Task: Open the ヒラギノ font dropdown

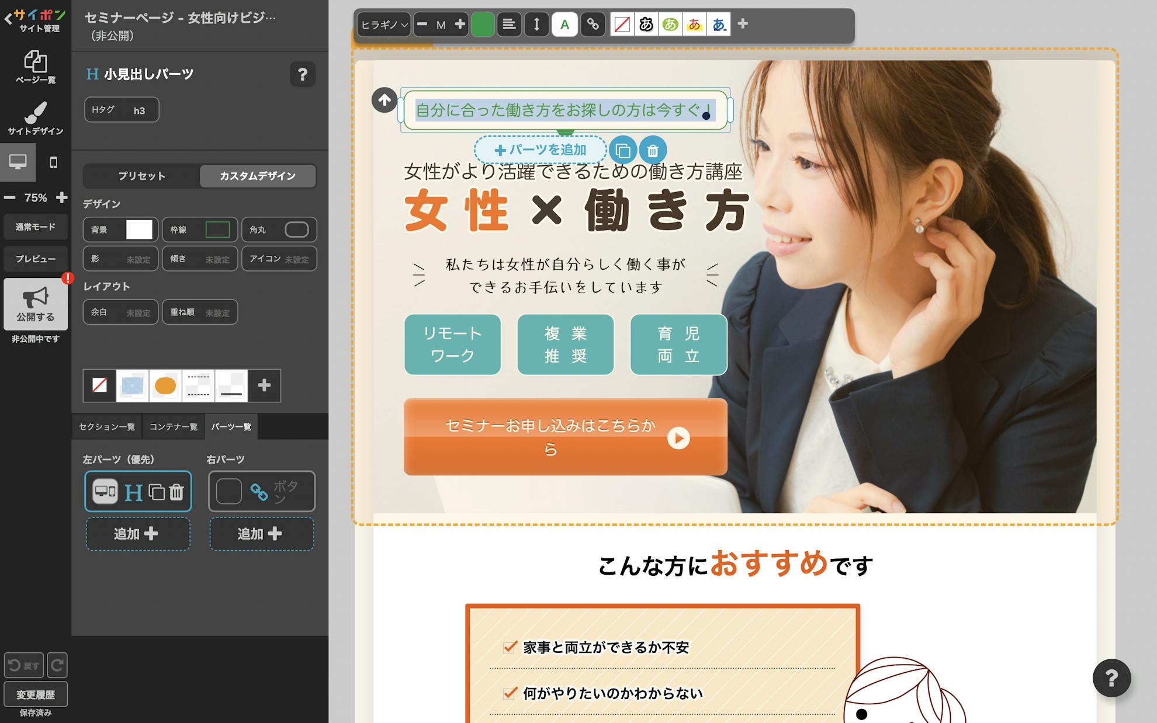Action: [x=383, y=25]
